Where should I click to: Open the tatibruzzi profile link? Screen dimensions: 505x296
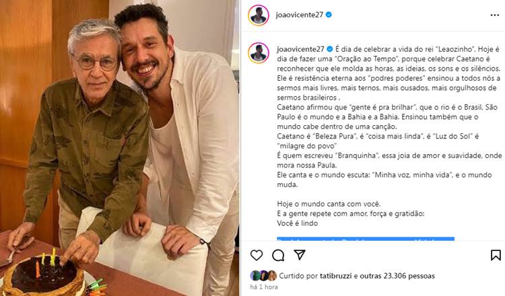335,276
